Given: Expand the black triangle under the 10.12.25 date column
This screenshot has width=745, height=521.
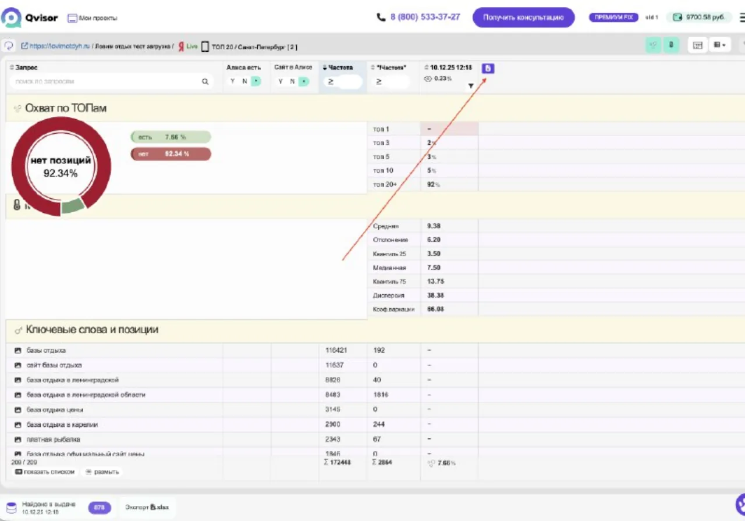Looking at the screenshot, I should point(471,86).
